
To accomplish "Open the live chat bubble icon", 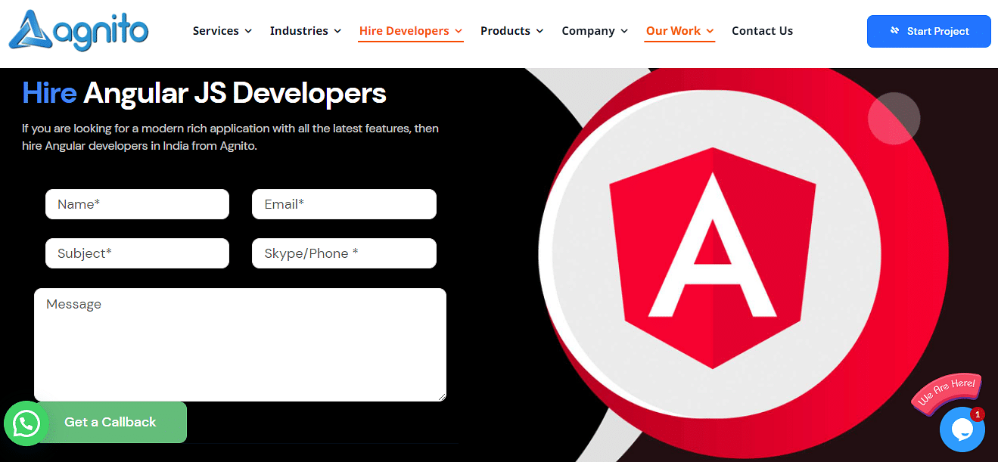I will tap(962, 429).
